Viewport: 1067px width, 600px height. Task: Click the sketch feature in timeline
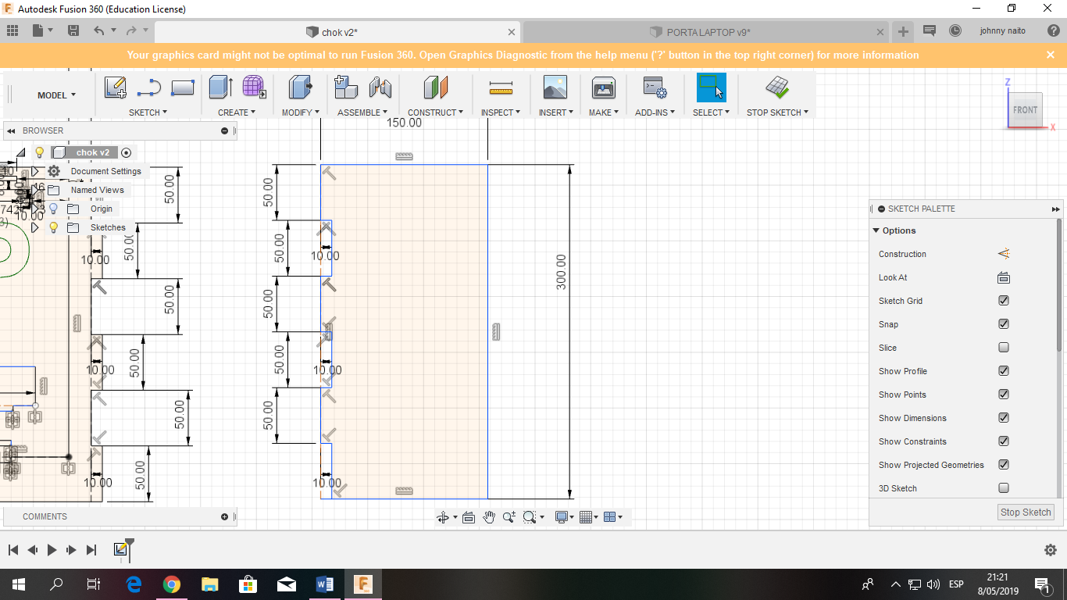[120, 549]
